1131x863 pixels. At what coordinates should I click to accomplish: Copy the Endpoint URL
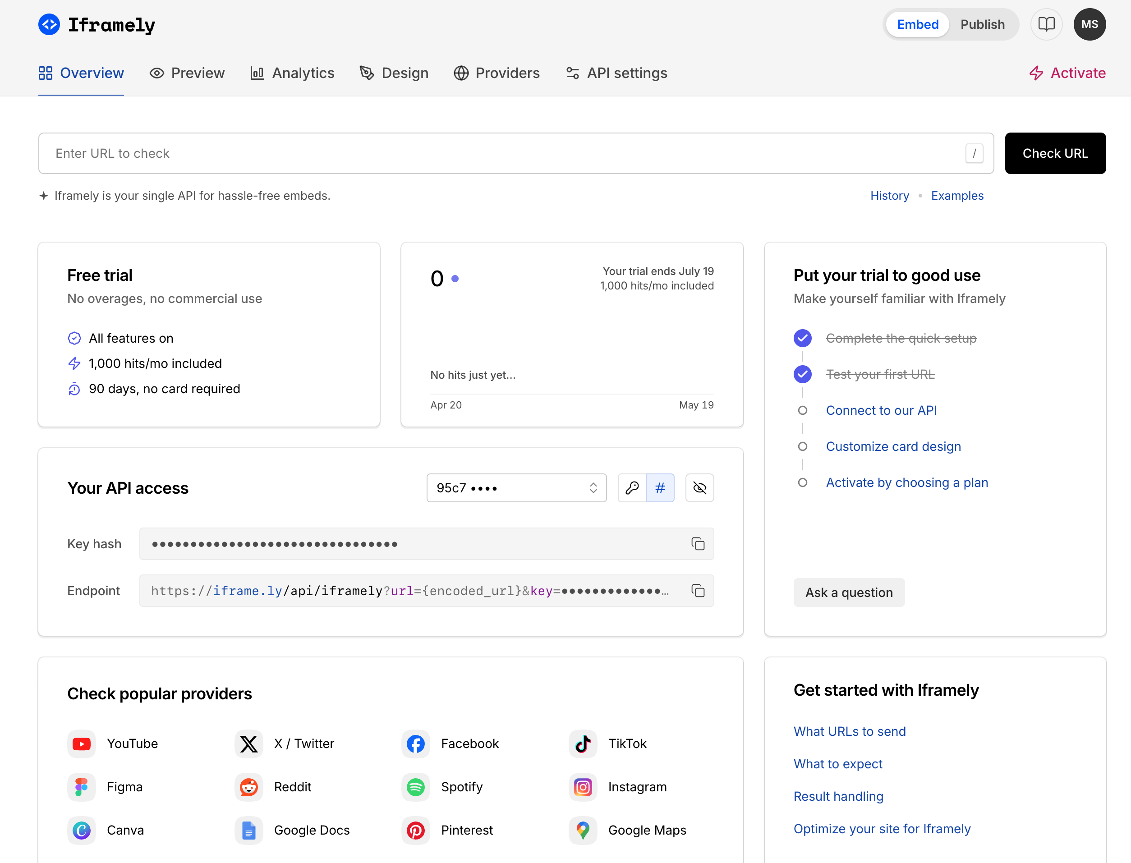[x=698, y=591]
